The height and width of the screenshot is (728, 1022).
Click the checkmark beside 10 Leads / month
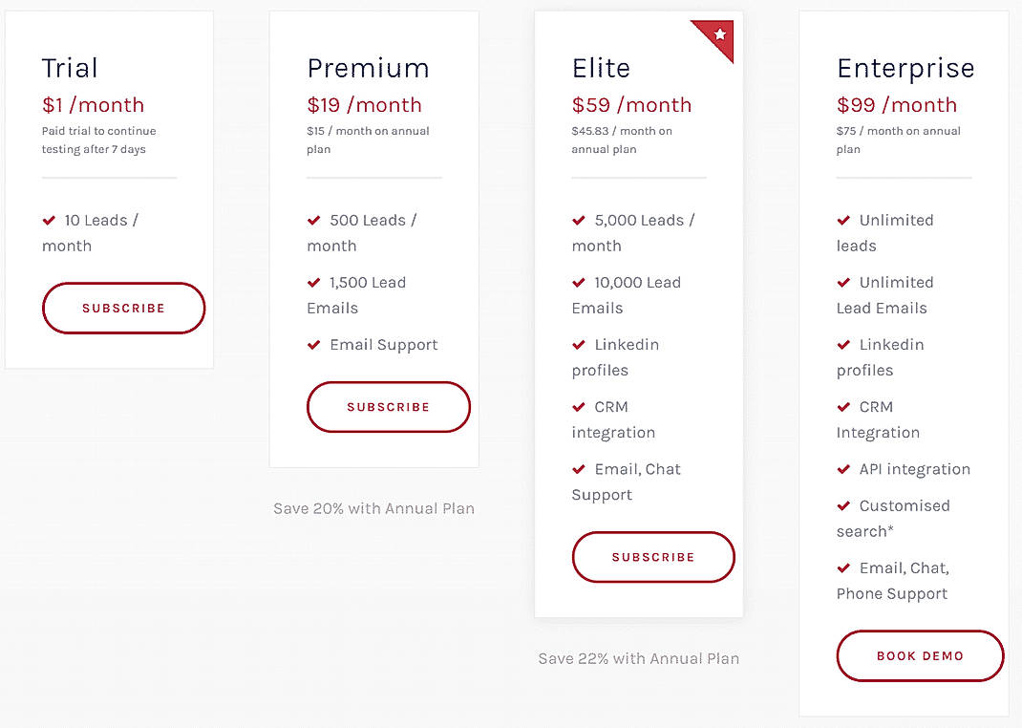(x=49, y=220)
